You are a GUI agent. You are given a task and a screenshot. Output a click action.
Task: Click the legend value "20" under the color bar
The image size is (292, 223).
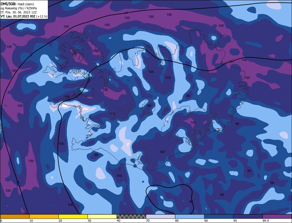click(60, 221)
